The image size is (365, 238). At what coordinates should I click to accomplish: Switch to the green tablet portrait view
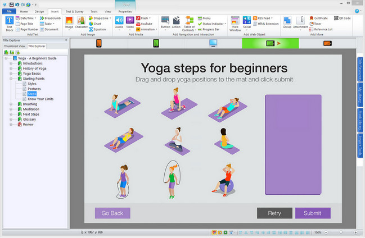coord(156,43)
